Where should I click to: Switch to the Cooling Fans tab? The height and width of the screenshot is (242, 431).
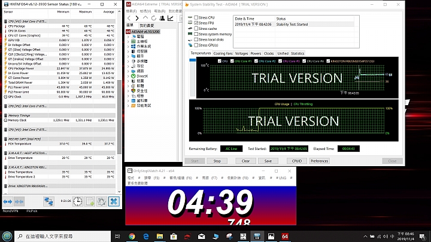click(x=223, y=54)
